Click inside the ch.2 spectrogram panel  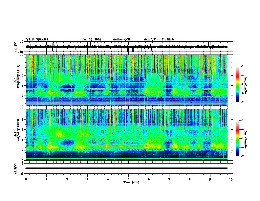[x=127, y=135]
